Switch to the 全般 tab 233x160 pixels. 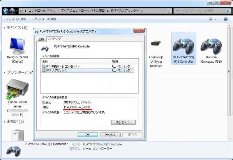point(41,39)
